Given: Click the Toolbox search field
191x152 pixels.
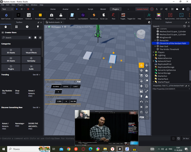Looking at the screenshot, I should coord(16,38).
